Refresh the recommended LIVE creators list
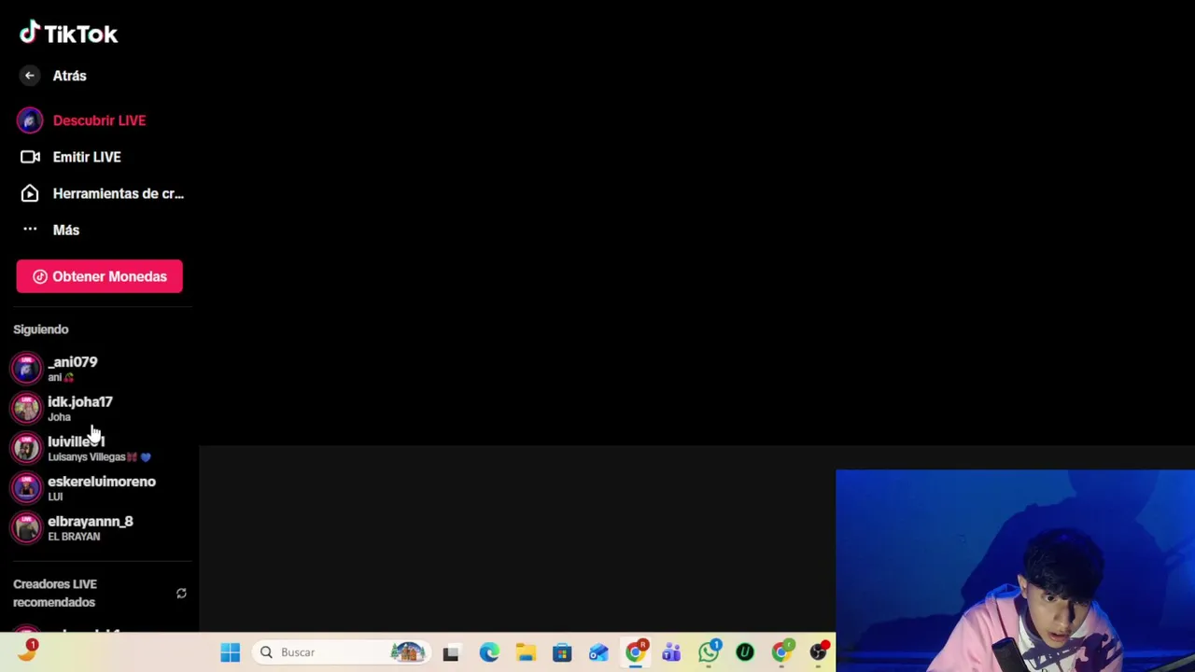Screen dimensions: 1195x672 (181, 594)
